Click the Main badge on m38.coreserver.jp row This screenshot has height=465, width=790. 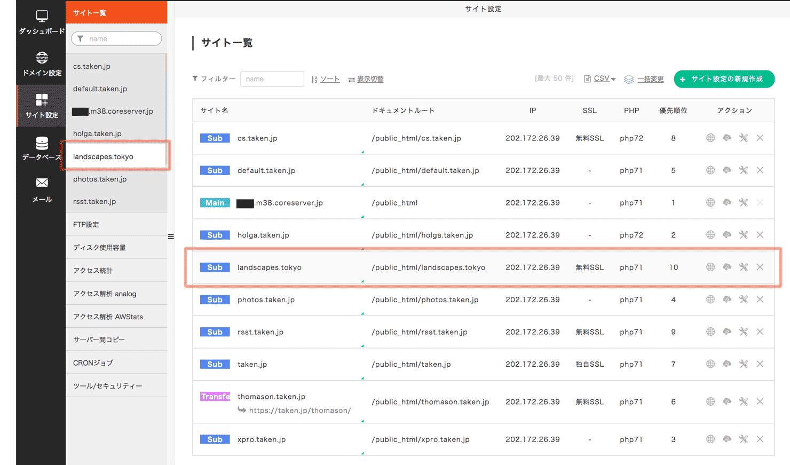215,202
